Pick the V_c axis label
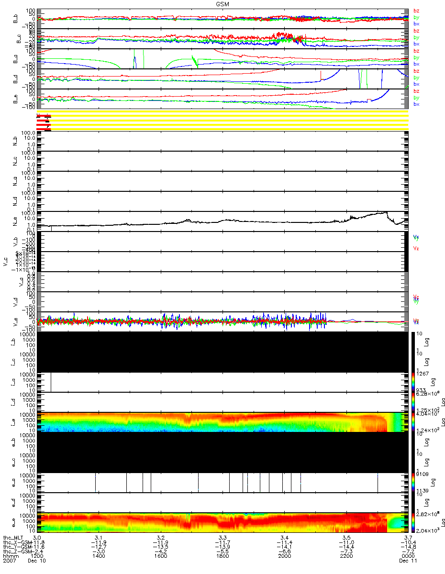Viewport: 445px width, 574px height. (5, 262)
